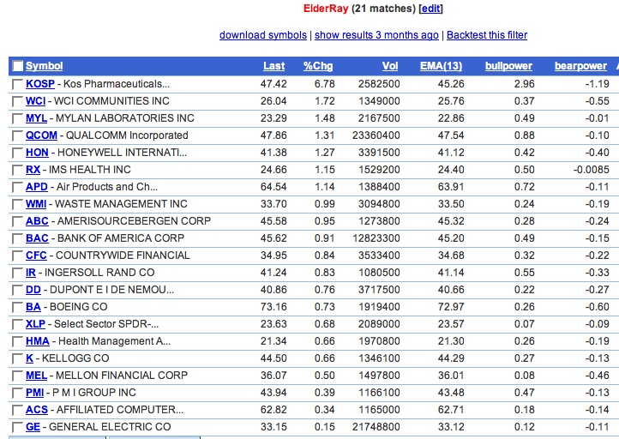
Task: Open the KOSP ticker link
Action: (x=40, y=84)
